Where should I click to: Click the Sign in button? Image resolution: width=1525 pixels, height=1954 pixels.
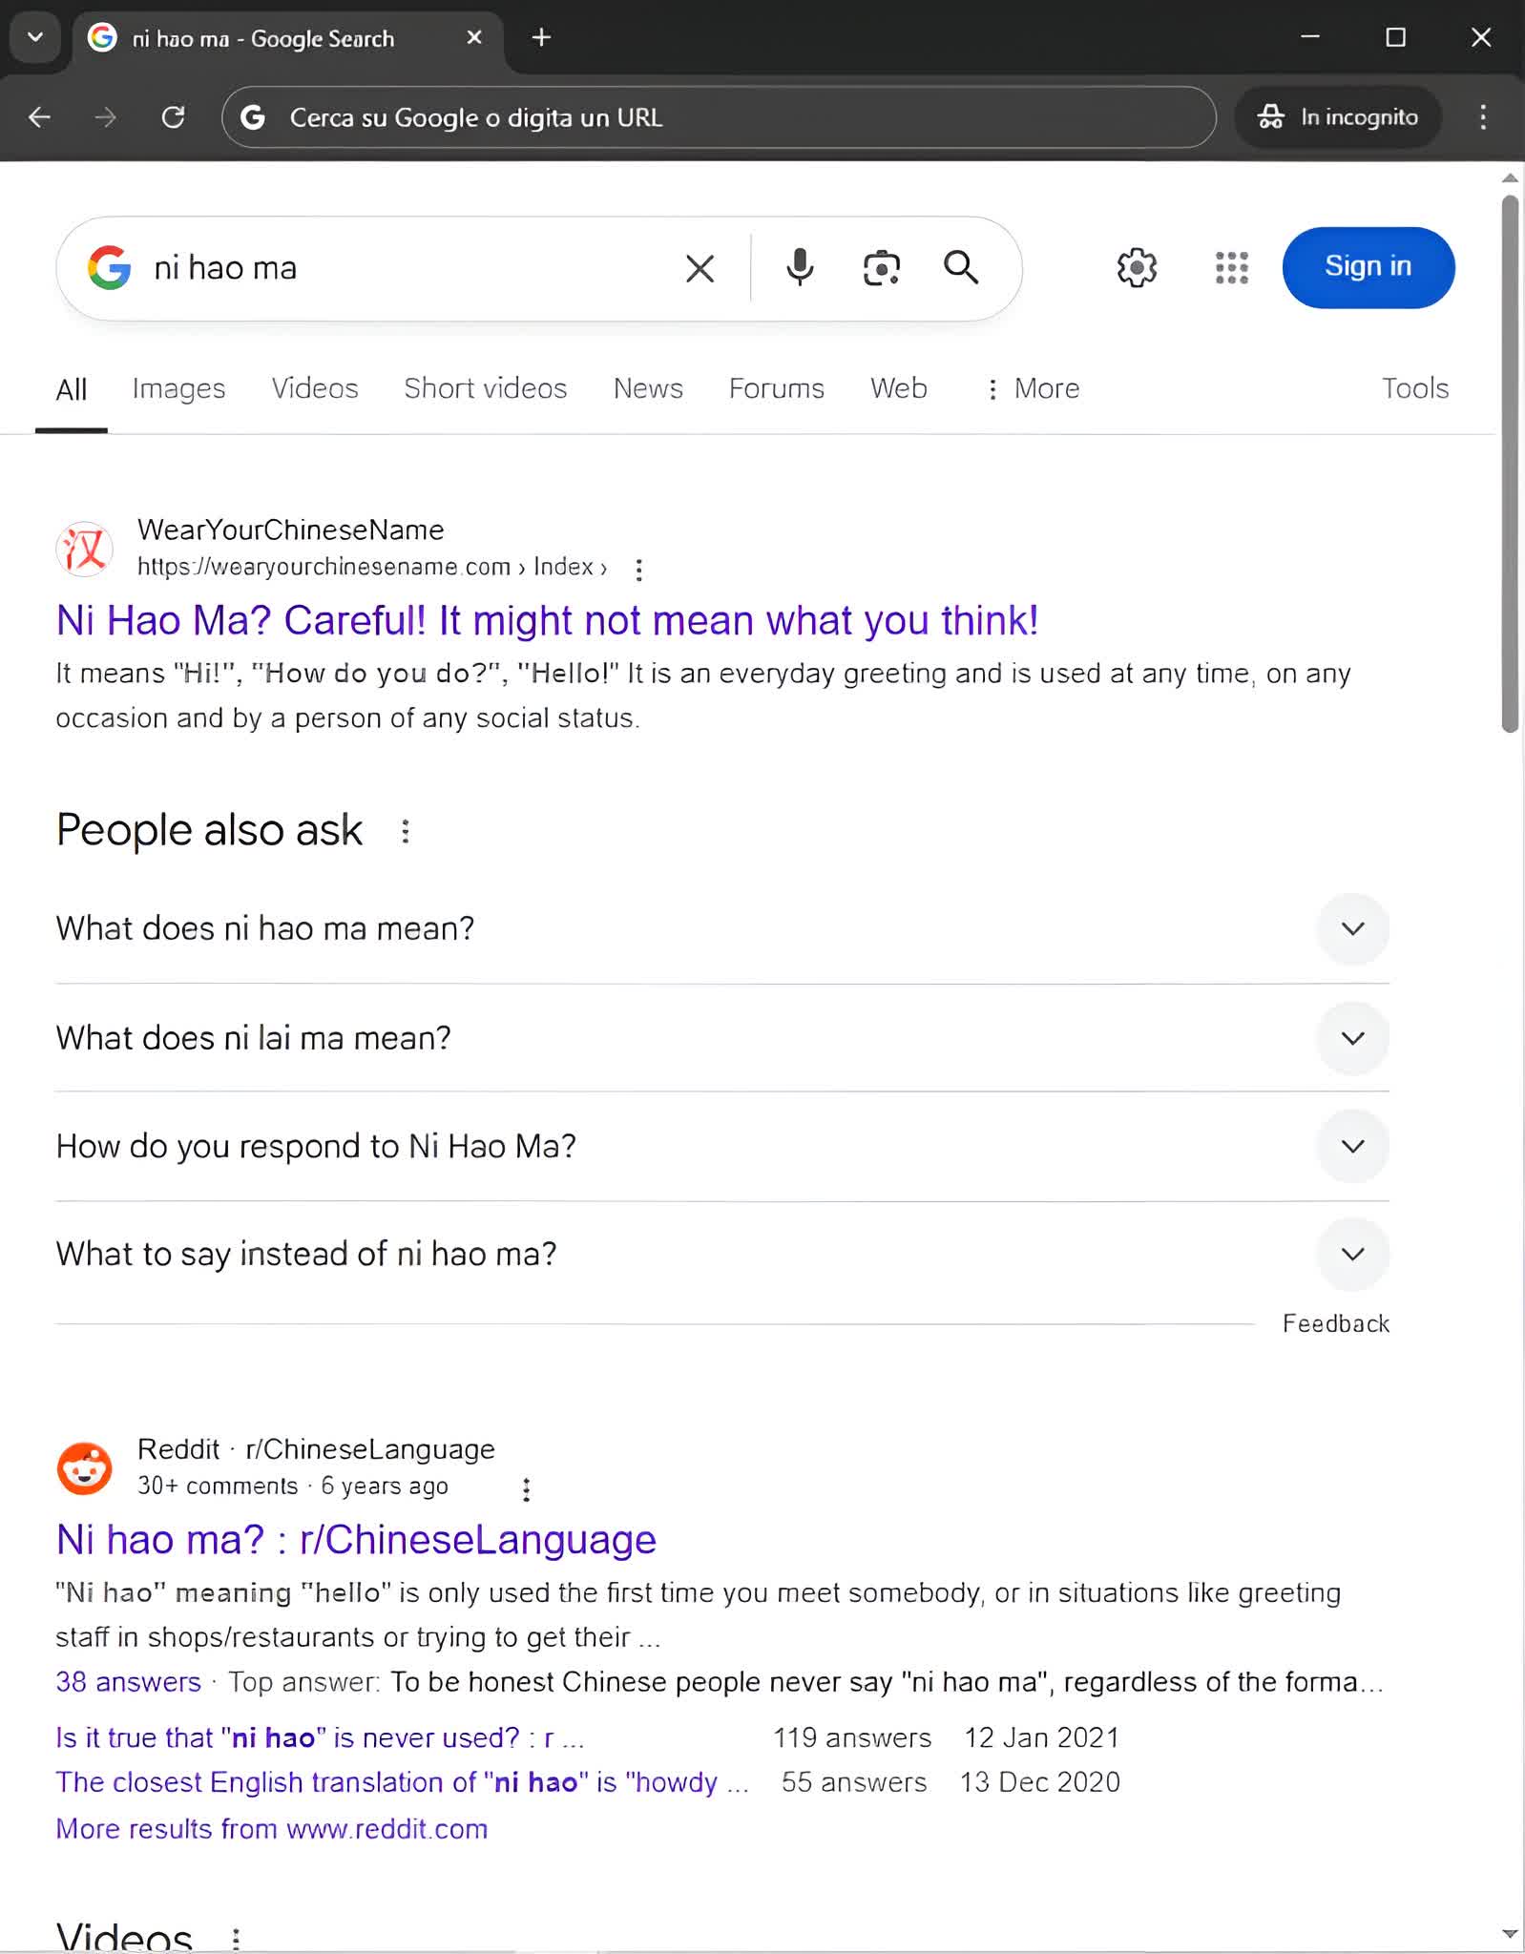click(1368, 267)
